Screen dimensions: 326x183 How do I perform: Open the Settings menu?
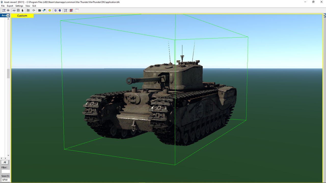(19, 6)
